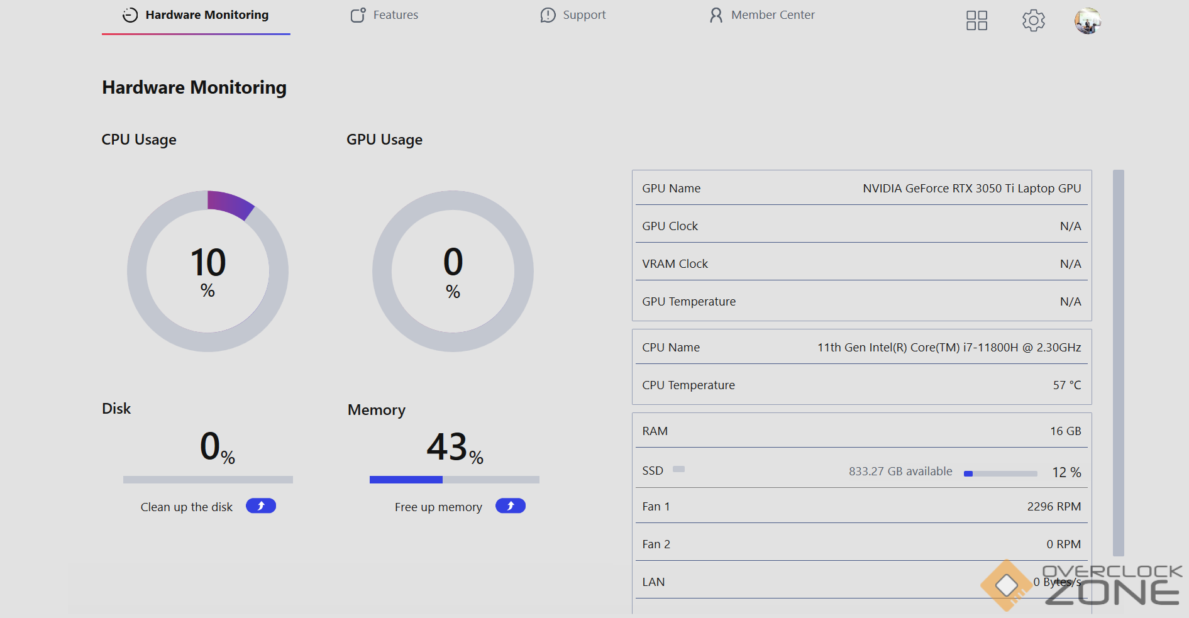This screenshot has width=1189, height=618.
Task: Click the user profile avatar
Action: pyautogui.click(x=1087, y=21)
